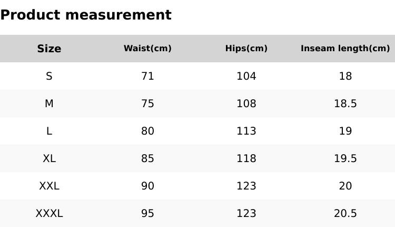The height and width of the screenshot is (227, 395).
Task: Click the XXXL size row label
Action: pyautogui.click(x=49, y=213)
